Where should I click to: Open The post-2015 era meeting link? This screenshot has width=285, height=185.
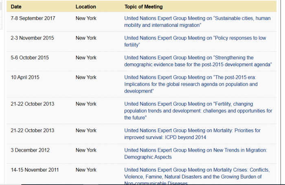[x=191, y=84]
